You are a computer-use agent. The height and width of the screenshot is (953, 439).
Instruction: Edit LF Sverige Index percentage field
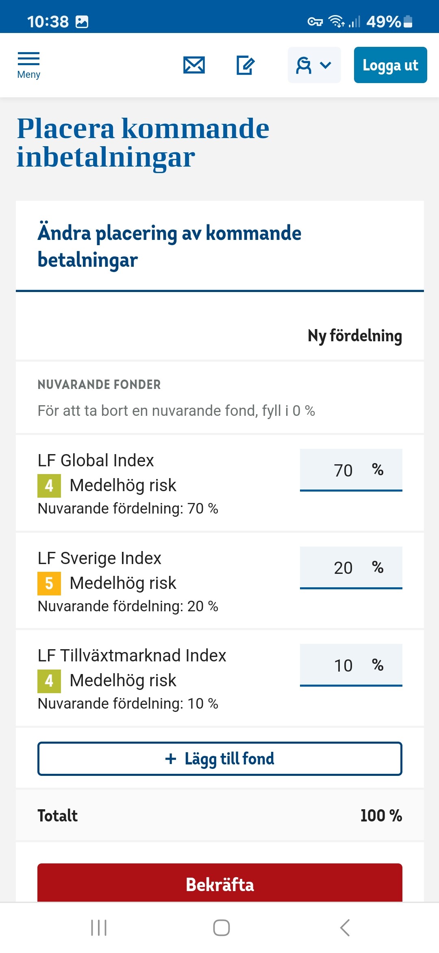[350, 568]
